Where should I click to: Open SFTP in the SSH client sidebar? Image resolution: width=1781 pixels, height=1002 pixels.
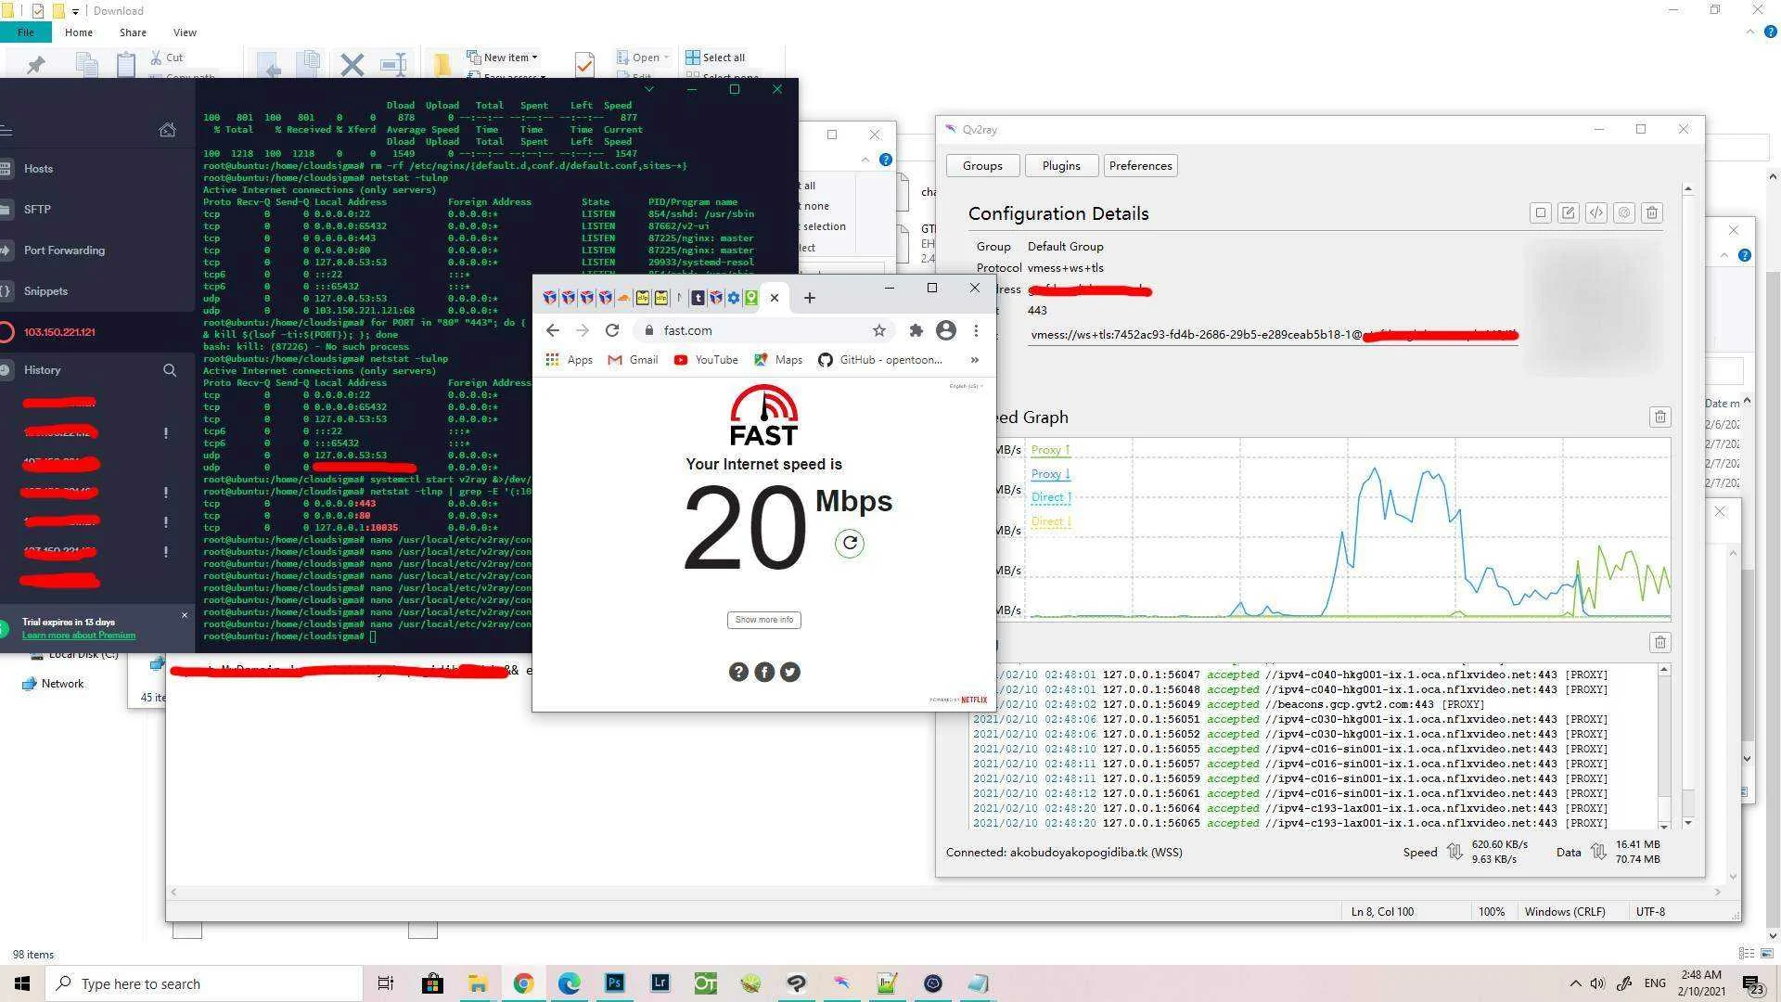coord(37,210)
